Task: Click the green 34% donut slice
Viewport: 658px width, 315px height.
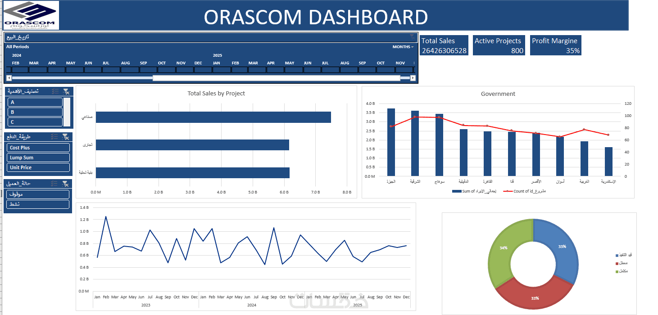Action: [503, 247]
